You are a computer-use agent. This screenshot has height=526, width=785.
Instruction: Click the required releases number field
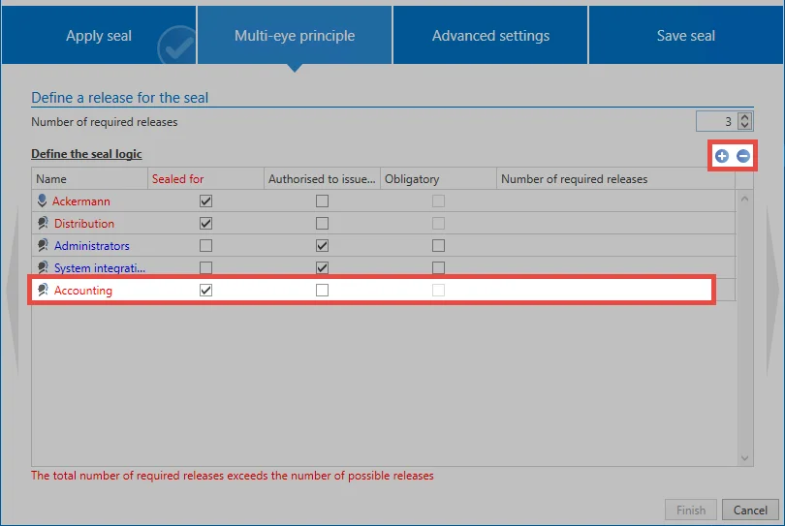click(x=716, y=121)
